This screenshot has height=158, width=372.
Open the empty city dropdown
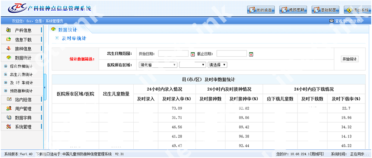point(193,65)
